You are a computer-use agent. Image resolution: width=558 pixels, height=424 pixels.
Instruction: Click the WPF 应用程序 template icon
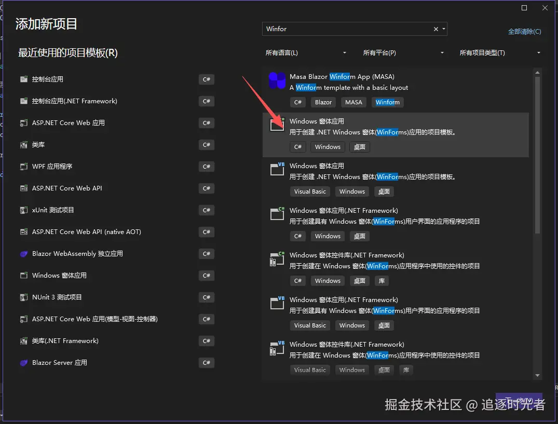(24, 167)
